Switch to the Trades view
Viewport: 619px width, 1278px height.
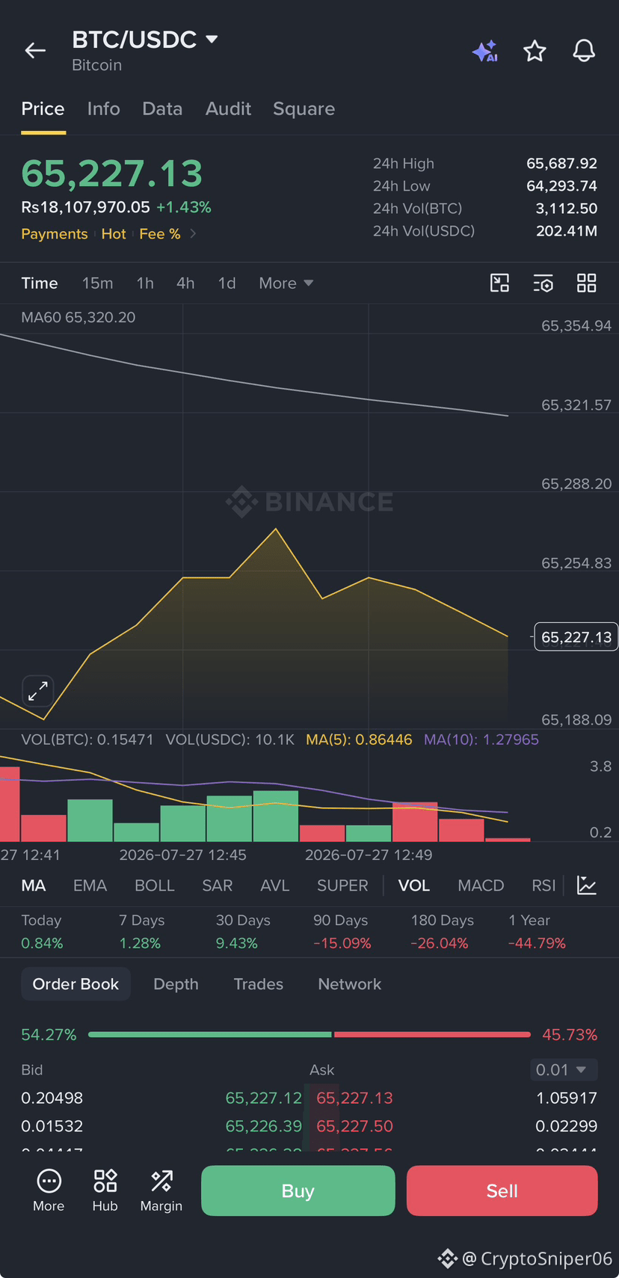(x=259, y=984)
